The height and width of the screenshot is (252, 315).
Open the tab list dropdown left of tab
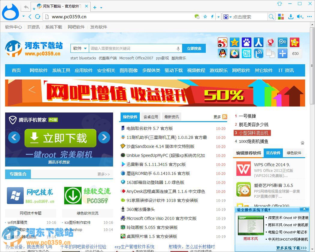point(34,9)
